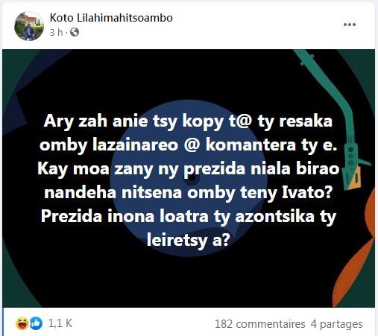Click the last line "leiretsy a?"
The height and width of the screenshot is (336, 378).
point(188,240)
